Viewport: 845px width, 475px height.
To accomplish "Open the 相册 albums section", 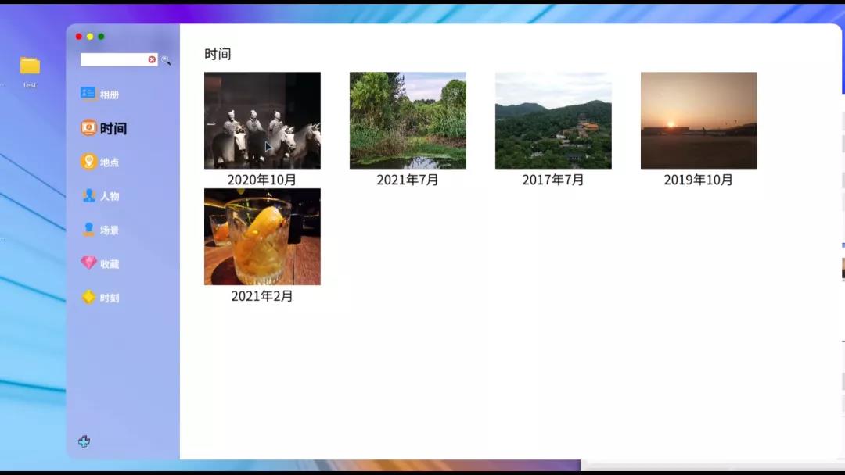I will [104, 93].
